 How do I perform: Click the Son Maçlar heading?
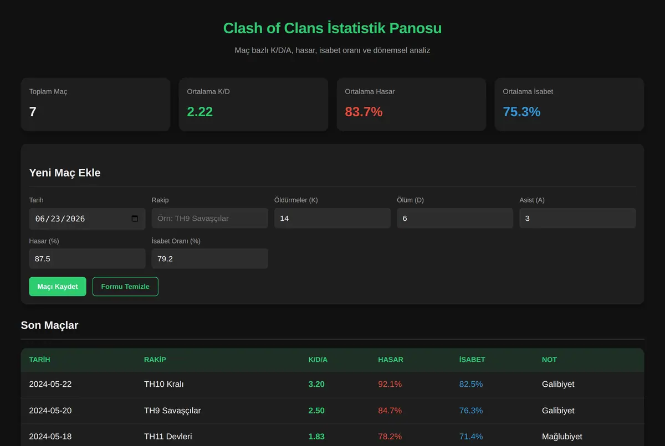[49, 325]
